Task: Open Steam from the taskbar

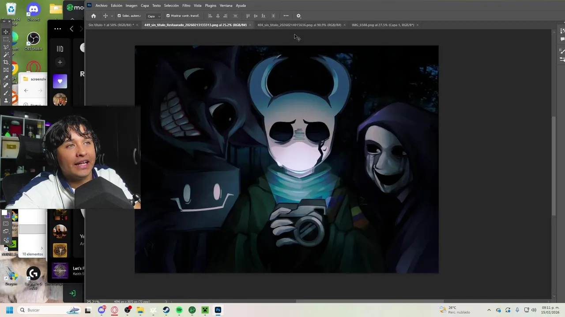Action: pyautogui.click(x=166, y=310)
